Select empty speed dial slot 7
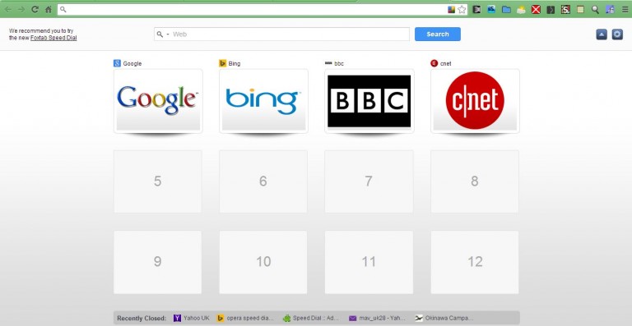 point(369,181)
